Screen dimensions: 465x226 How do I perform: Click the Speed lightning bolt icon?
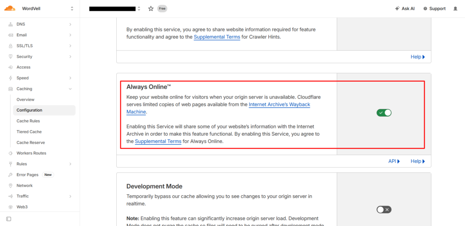(x=11, y=78)
